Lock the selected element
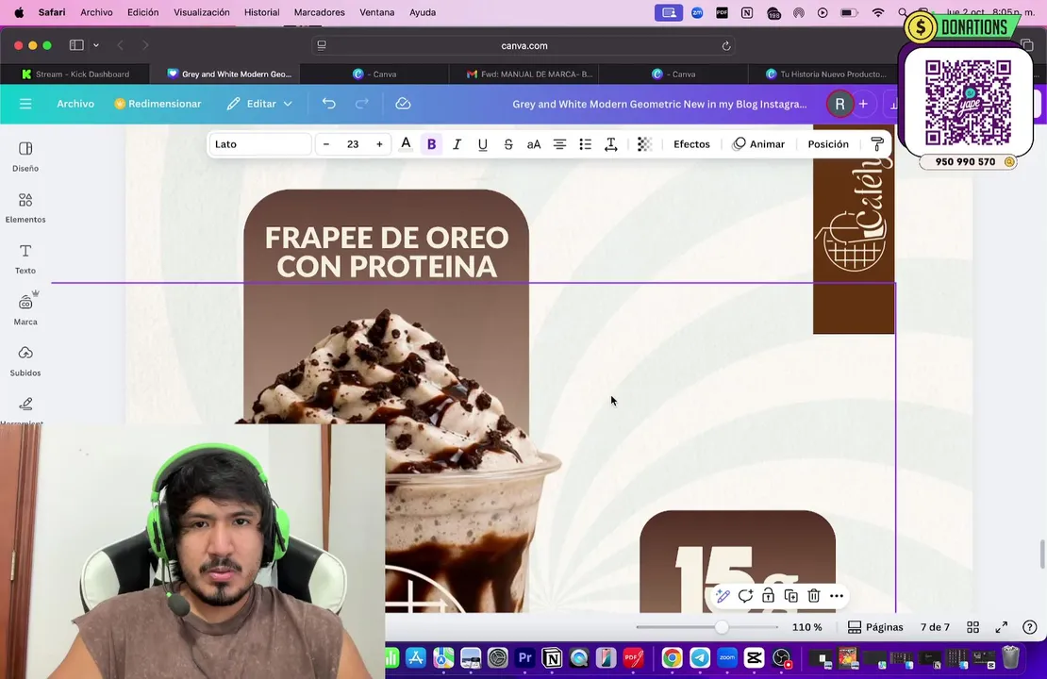The image size is (1047, 679). point(768,596)
